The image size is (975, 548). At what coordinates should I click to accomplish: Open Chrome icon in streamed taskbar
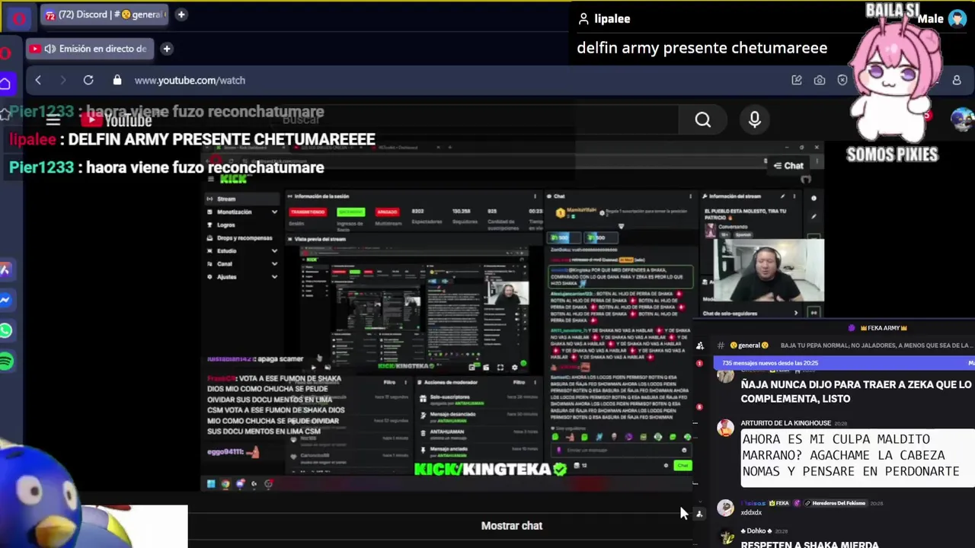click(225, 483)
